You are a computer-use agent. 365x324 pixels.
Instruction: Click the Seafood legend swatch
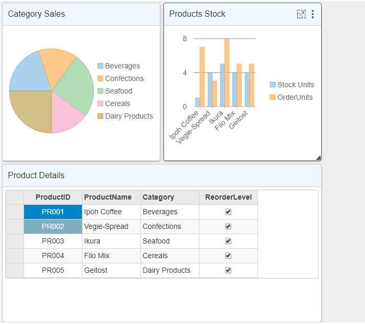pyautogui.click(x=100, y=91)
